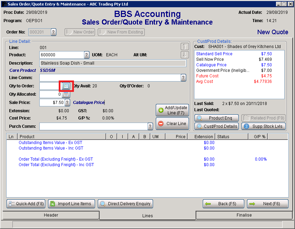
Task: Click the Quick-Add (F8) button
Action: [26, 203]
